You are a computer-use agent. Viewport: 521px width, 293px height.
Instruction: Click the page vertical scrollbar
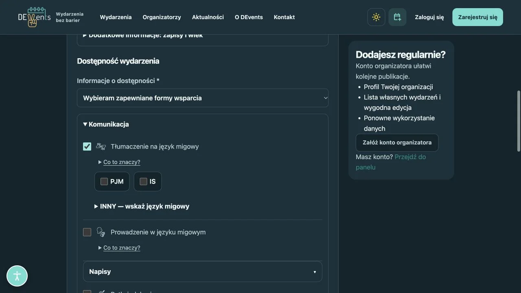tap(519, 121)
